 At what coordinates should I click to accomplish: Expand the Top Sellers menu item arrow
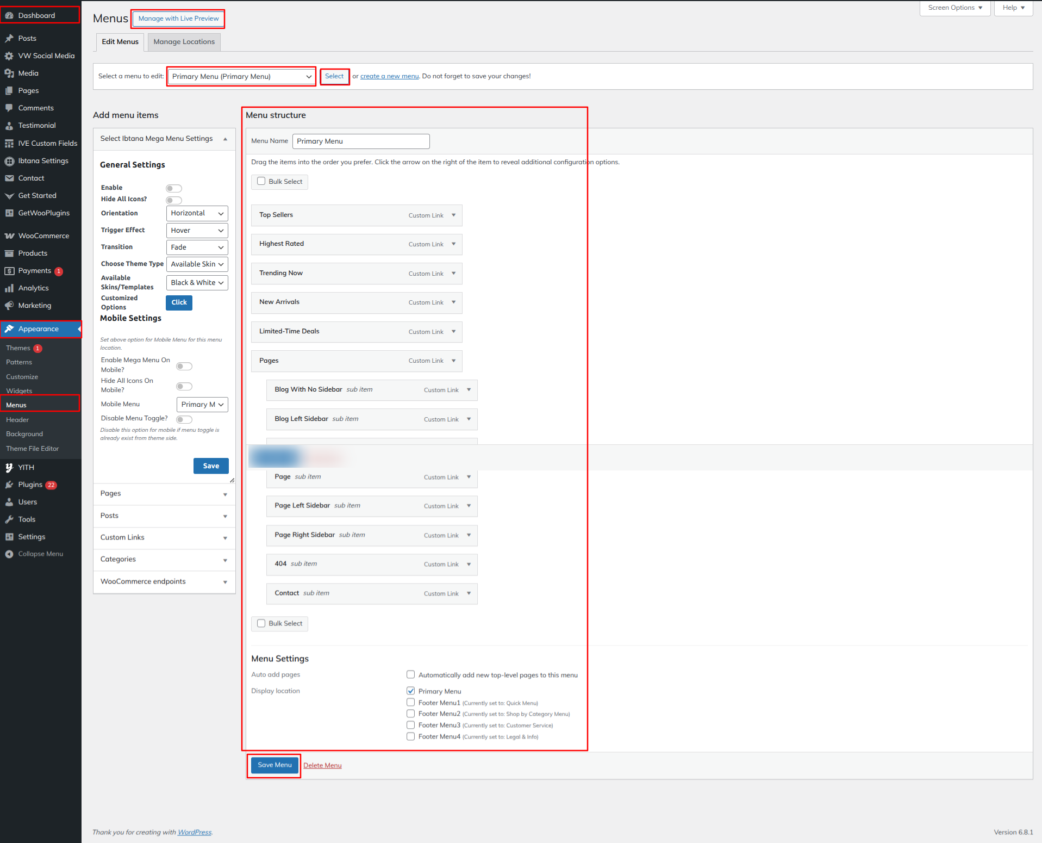454,215
